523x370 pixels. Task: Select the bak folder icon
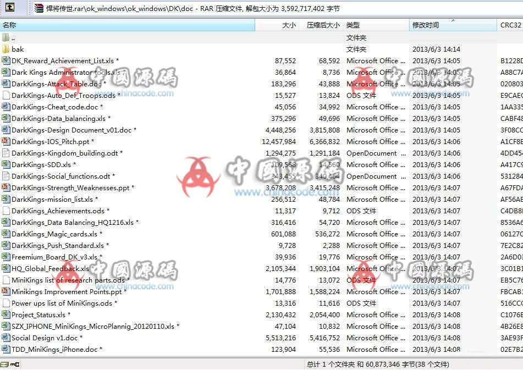pyautogui.click(x=5, y=49)
